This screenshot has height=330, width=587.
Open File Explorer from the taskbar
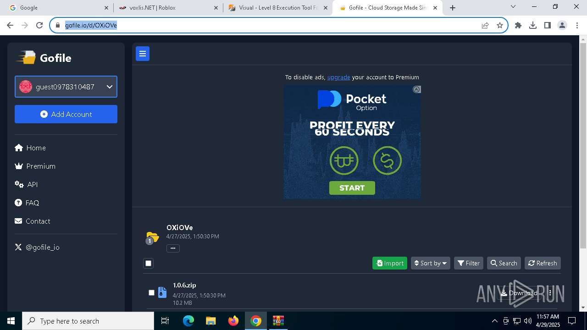(210, 321)
